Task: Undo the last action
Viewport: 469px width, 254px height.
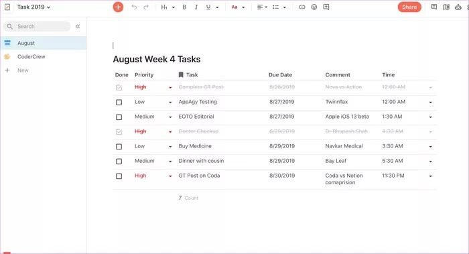Action: (134, 7)
